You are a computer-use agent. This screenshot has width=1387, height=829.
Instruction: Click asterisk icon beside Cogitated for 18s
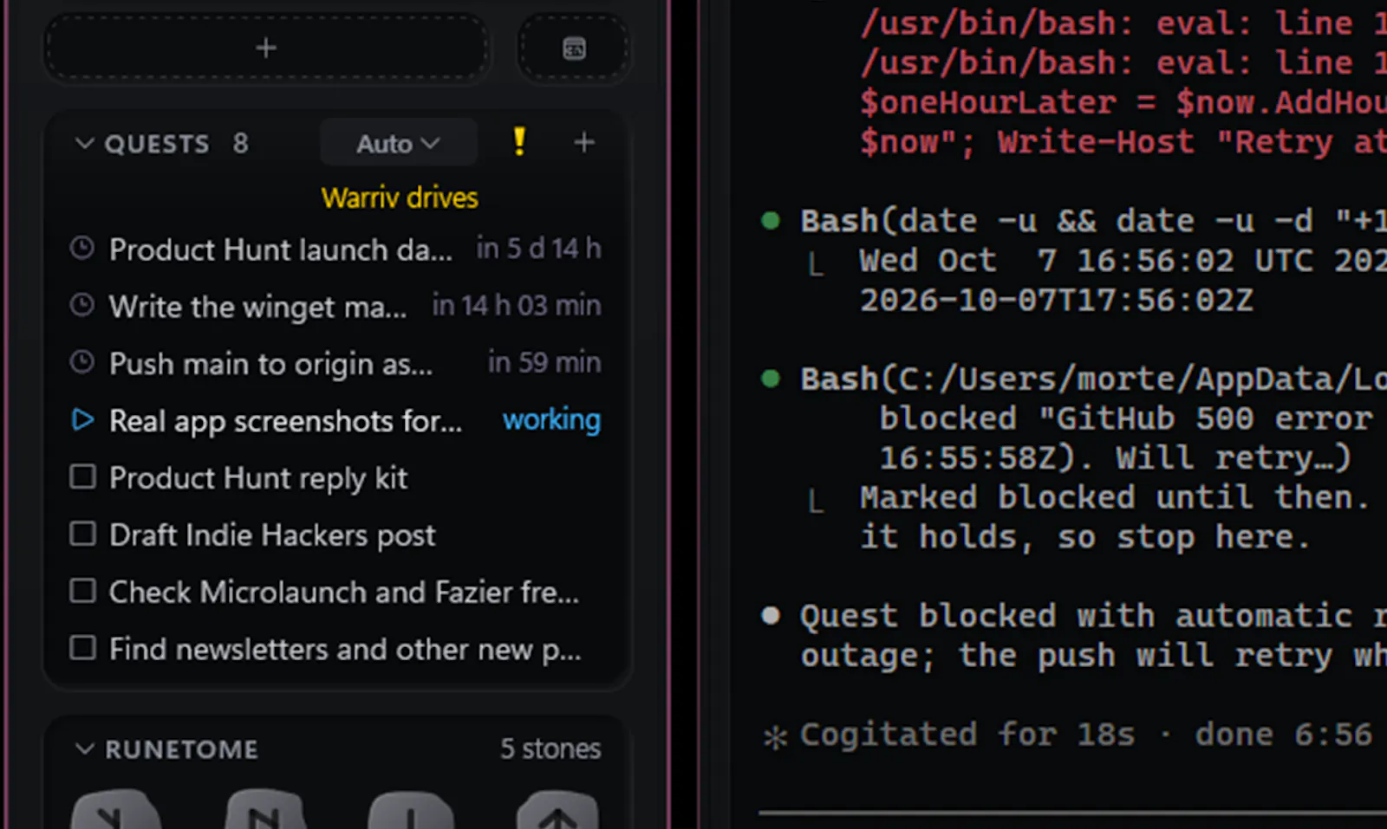click(x=775, y=736)
